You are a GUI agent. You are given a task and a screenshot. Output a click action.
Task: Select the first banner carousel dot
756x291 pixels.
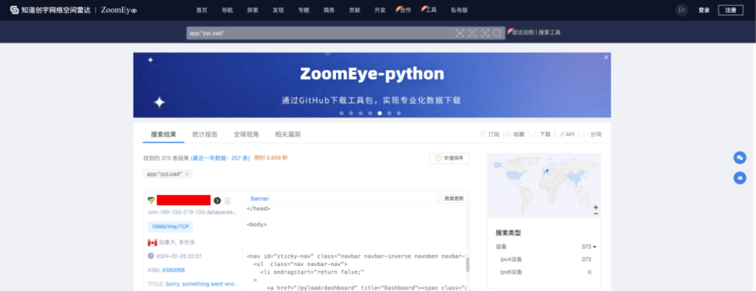click(342, 113)
